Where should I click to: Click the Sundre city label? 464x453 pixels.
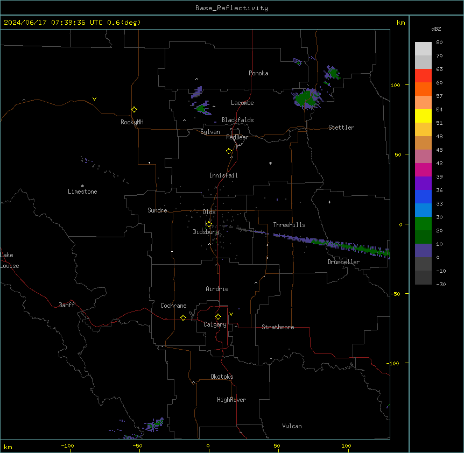coord(157,210)
